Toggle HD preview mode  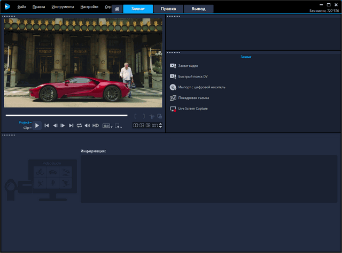pyautogui.click(x=96, y=126)
